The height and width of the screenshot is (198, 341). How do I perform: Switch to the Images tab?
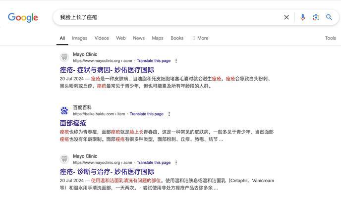coord(80,38)
